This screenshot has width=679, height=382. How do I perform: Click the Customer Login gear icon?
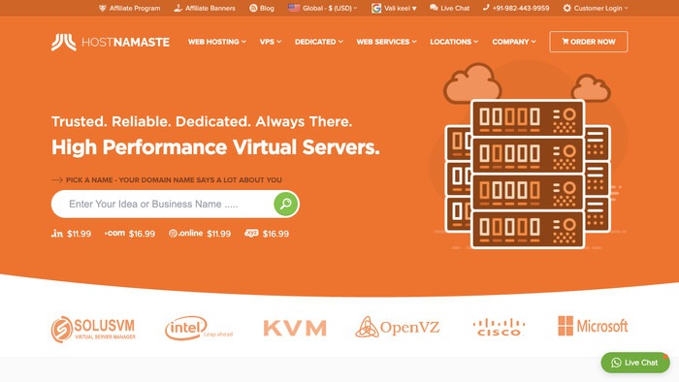(566, 8)
